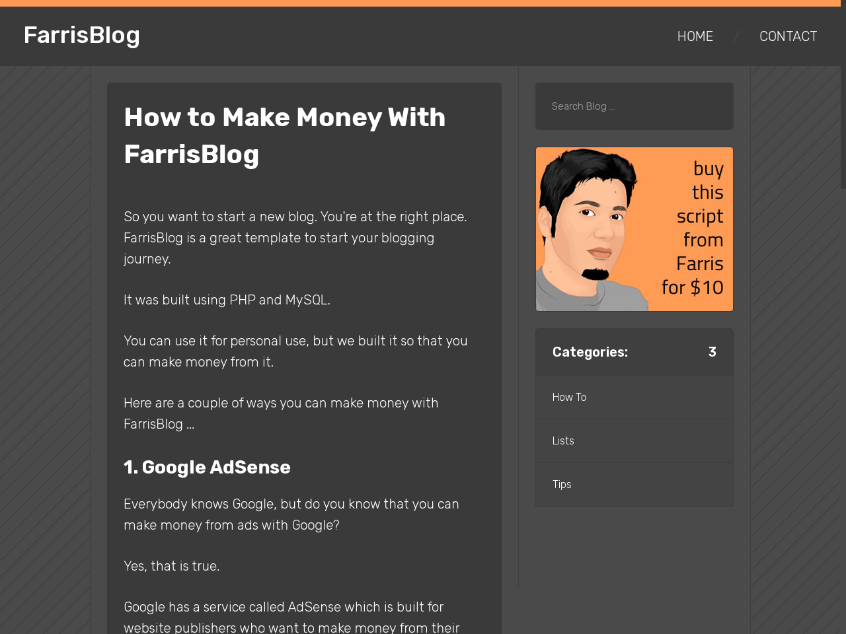
Task: Click the article title How to Make Money With FarrisBlog
Action: (285, 135)
